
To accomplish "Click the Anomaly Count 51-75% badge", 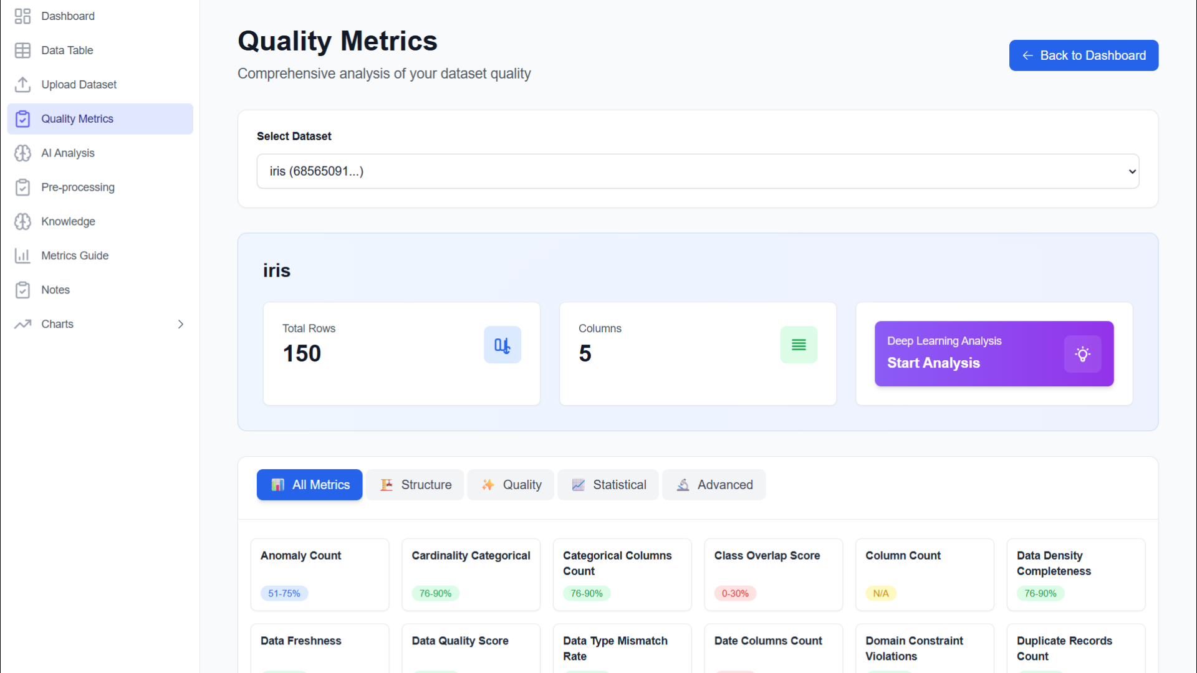I will [x=284, y=593].
